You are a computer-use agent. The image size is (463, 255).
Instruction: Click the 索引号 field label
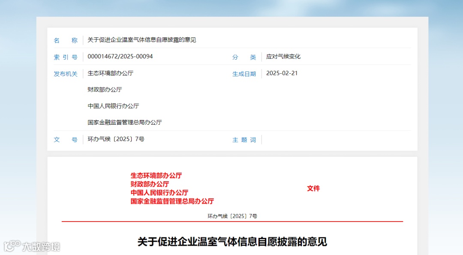[66, 57]
